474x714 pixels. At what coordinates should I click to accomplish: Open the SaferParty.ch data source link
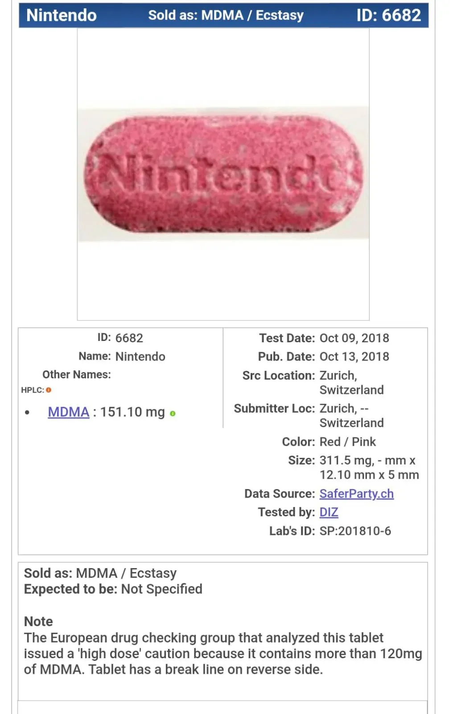coord(356,494)
